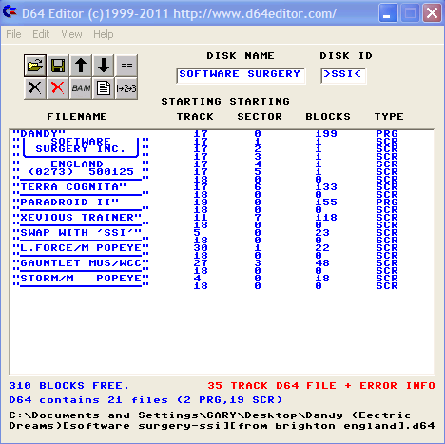Viewport: 445px width, 444px height.
Task: Click the black X delete icon
Action: (x=35, y=87)
